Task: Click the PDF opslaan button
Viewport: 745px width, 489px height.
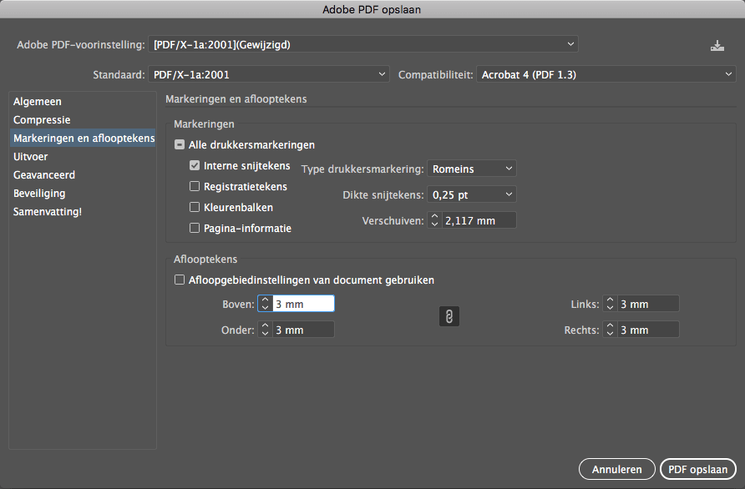Action: [698, 470]
